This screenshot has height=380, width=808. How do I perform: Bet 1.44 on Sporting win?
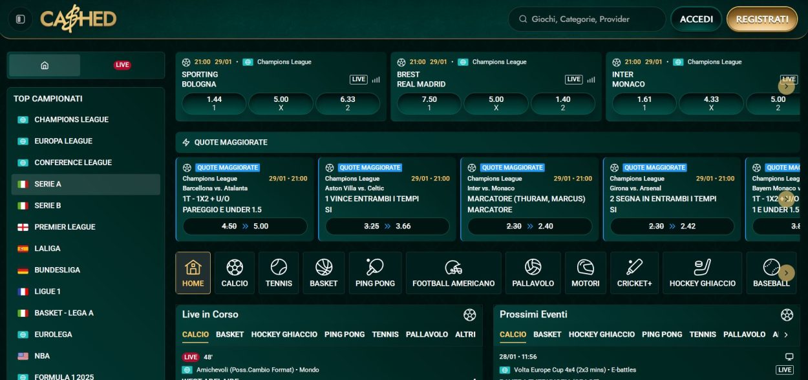coord(214,104)
